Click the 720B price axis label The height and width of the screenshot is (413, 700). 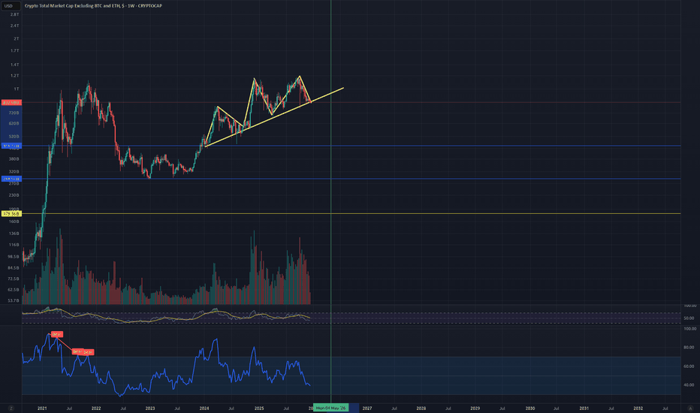(14, 113)
